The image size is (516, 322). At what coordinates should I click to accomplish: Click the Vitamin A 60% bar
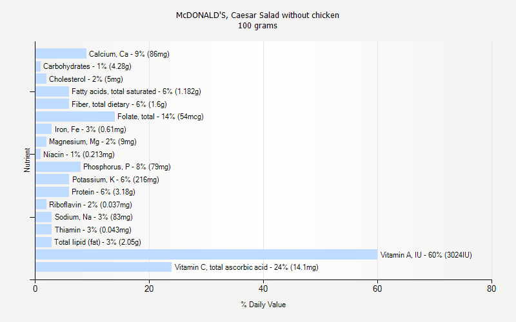coord(206,254)
